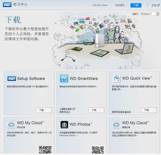This screenshot has height=155, width=161.
Task: Click the WD Photos title
Action: [81, 124]
